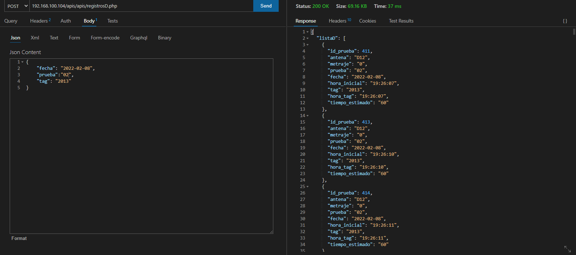The image size is (576, 255).
Task: Click "hora_inicial": "19:26:11" in response
Action: click(x=363, y=225)
